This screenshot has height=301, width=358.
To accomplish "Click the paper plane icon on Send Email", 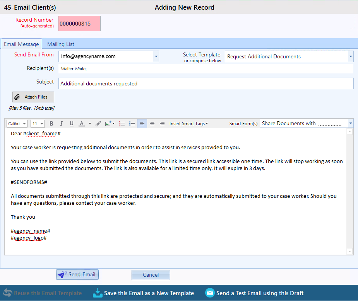I will point(62,275).
